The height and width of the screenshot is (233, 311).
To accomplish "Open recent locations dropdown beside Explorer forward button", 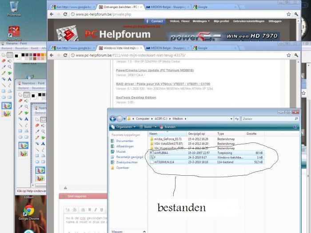I will (x=124, y=119).
